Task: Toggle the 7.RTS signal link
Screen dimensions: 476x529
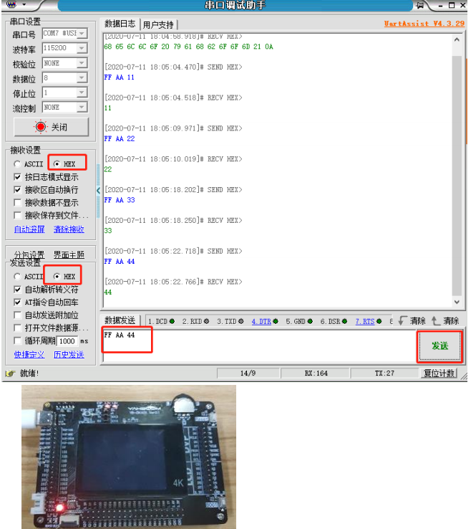Action: [x=365, y=322]
